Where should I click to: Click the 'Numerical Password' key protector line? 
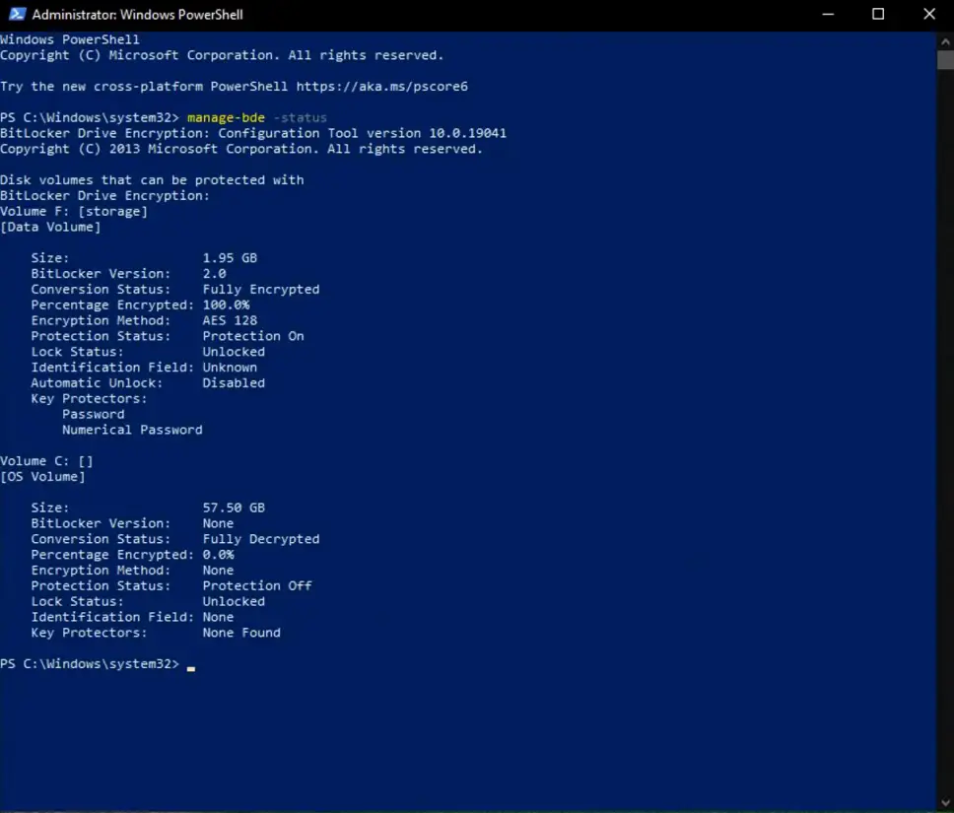[132, 430]
